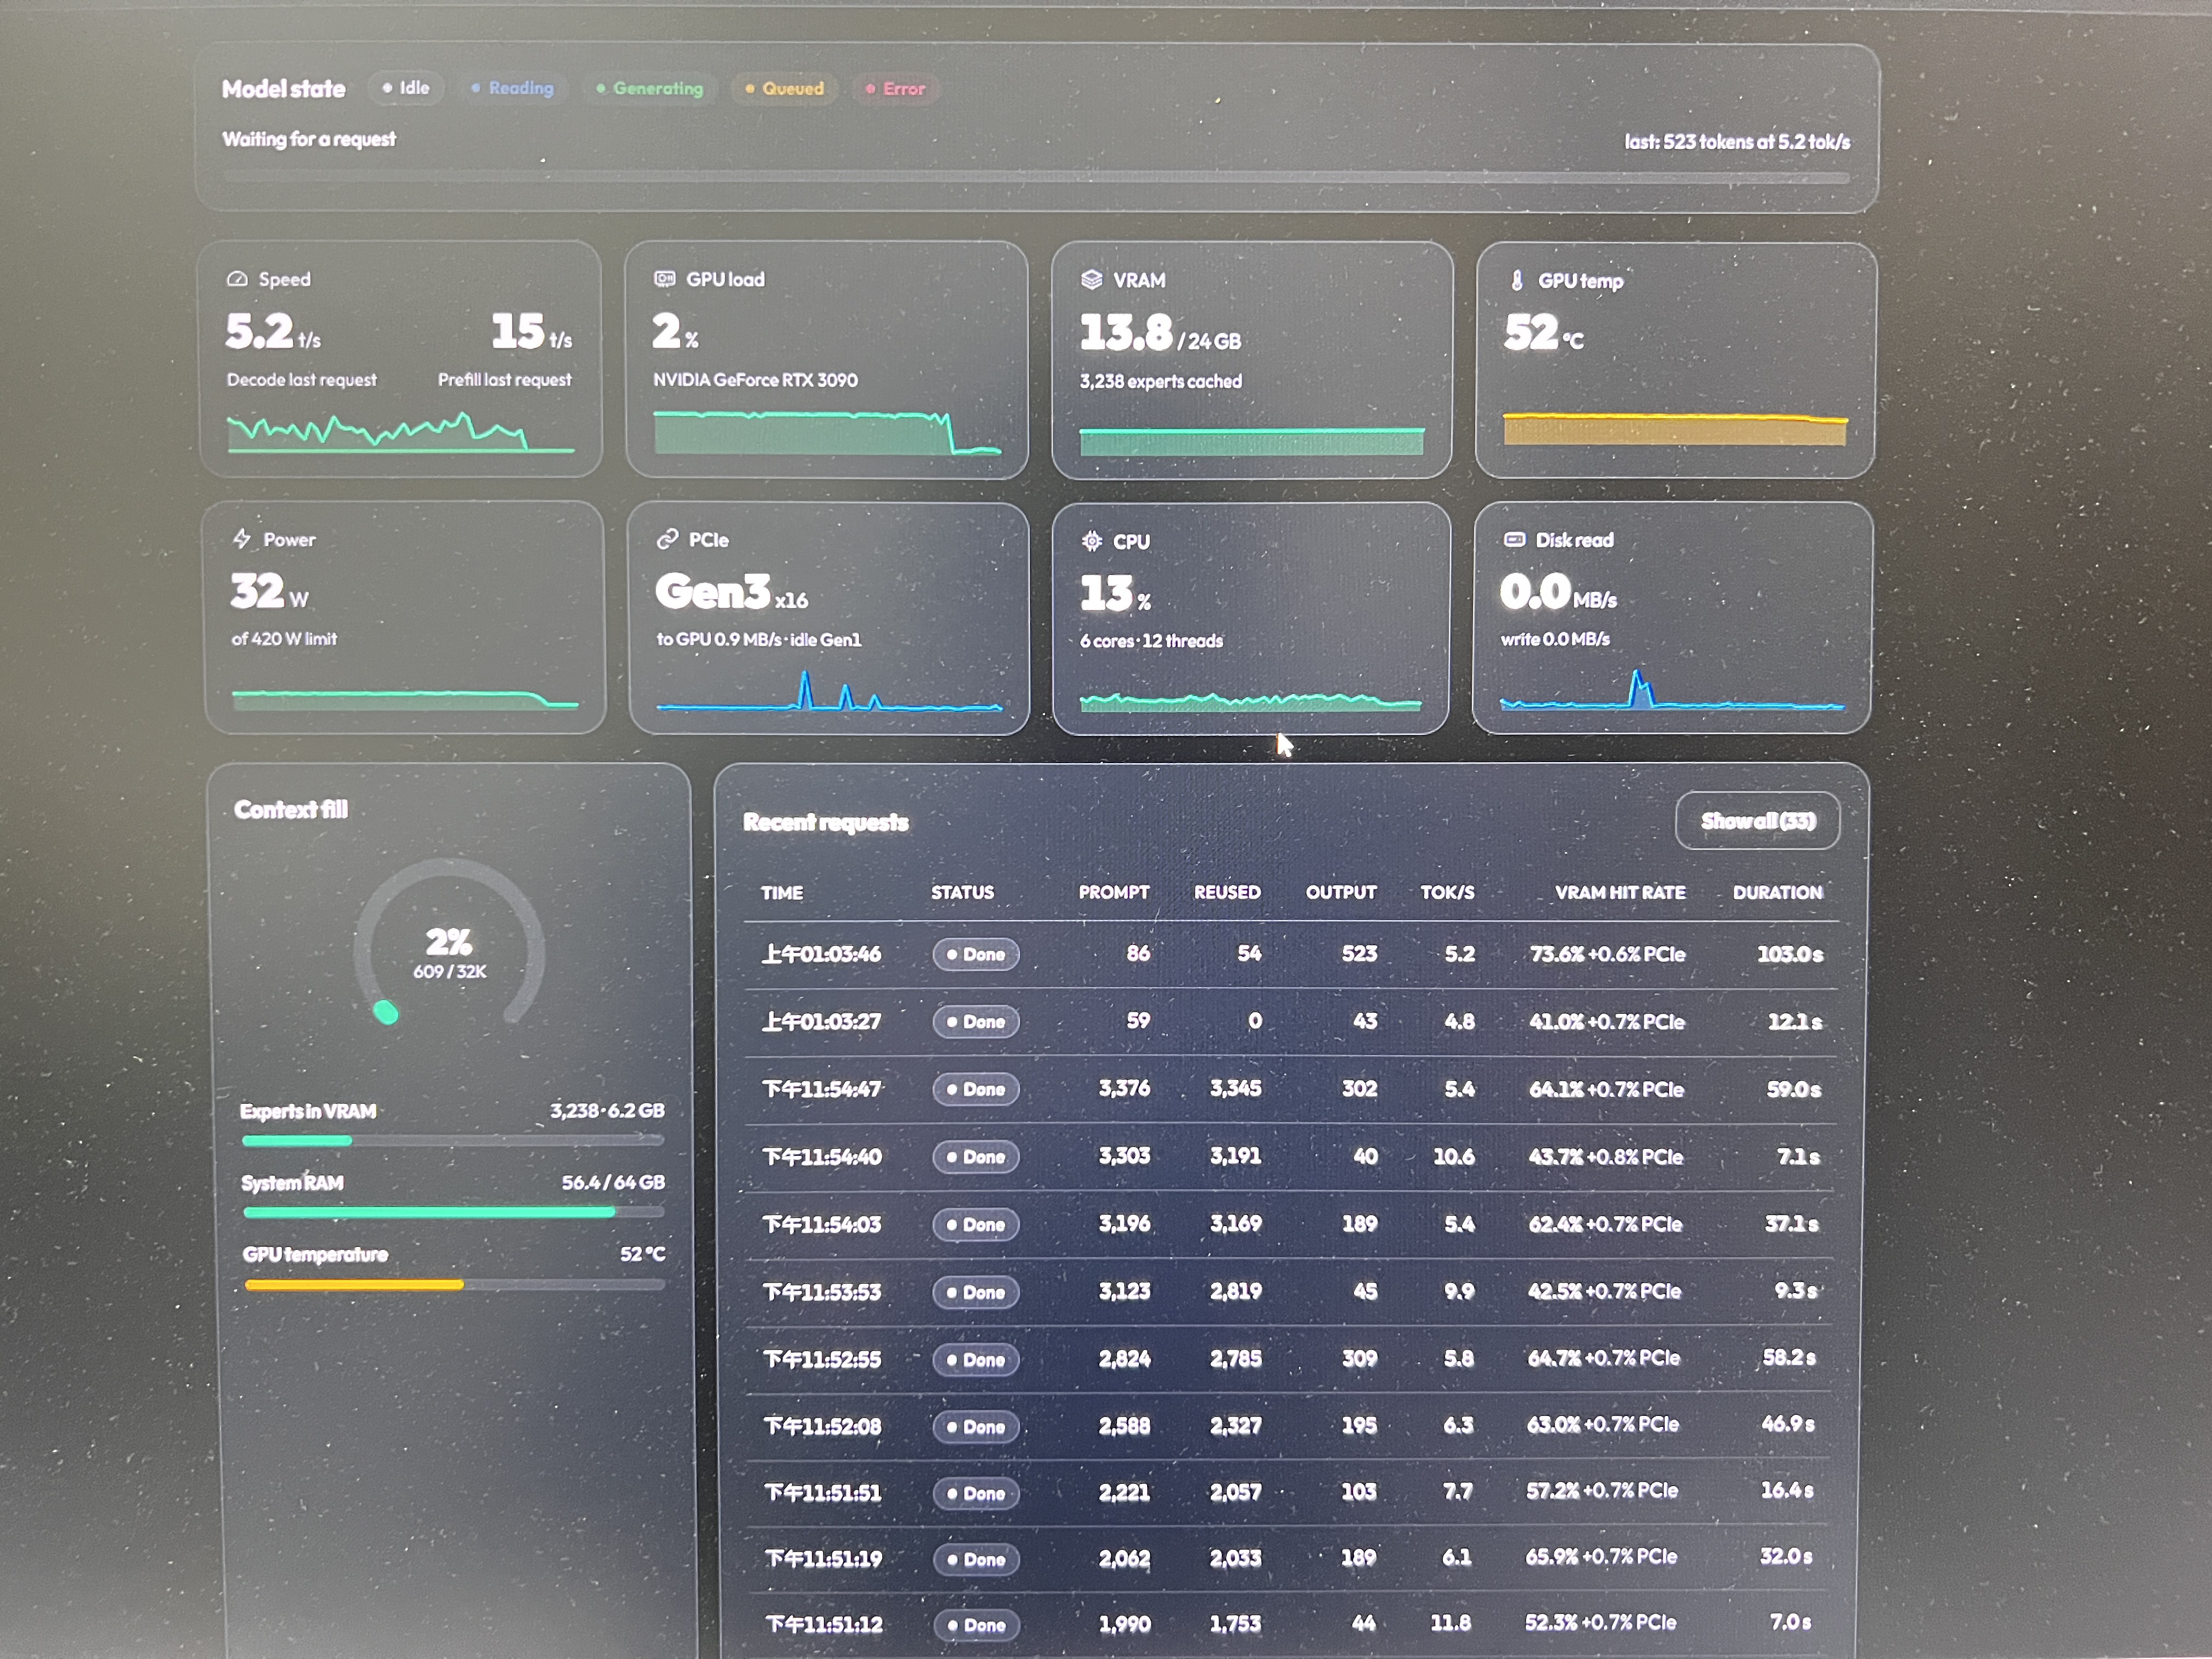Click the 103.0 s duration value
This screenshot has height=1659, width=2212.
[1790, 954]
